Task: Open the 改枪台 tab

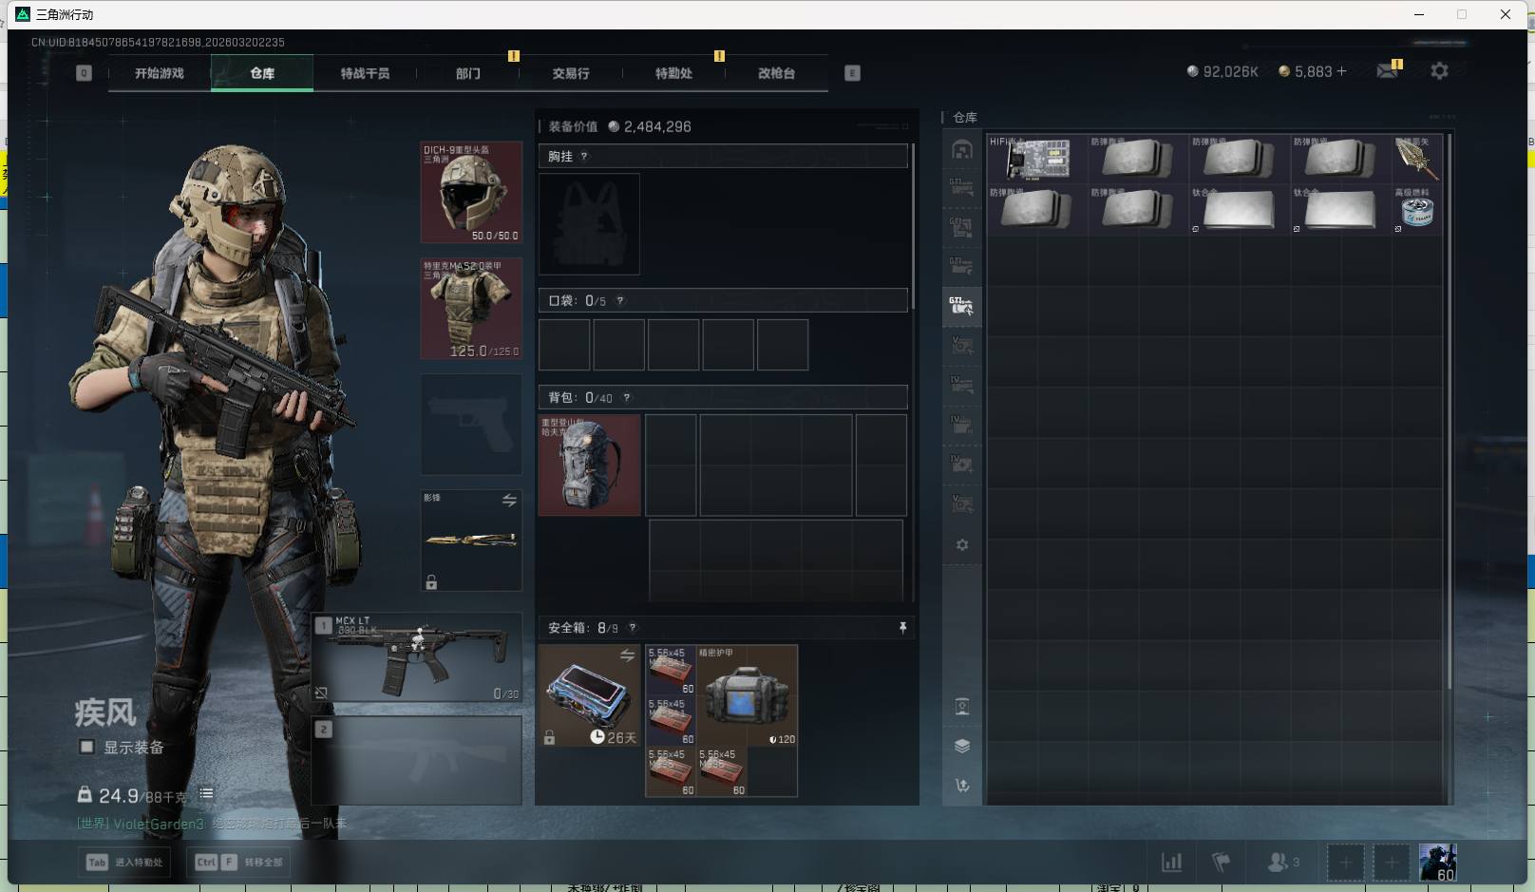Action: pos(776,73)
